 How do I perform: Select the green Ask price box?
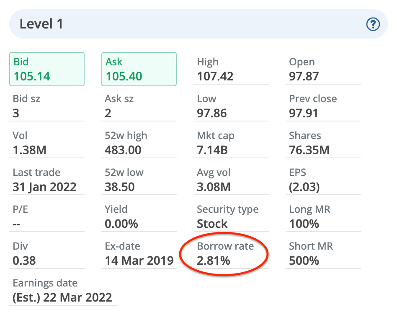[139, 69]
